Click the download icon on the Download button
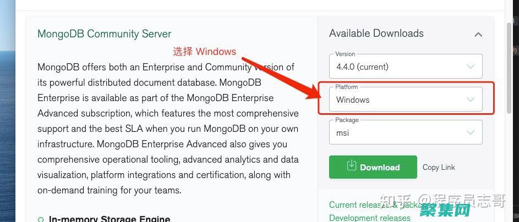The image size is (519, 222). [351, 165]
